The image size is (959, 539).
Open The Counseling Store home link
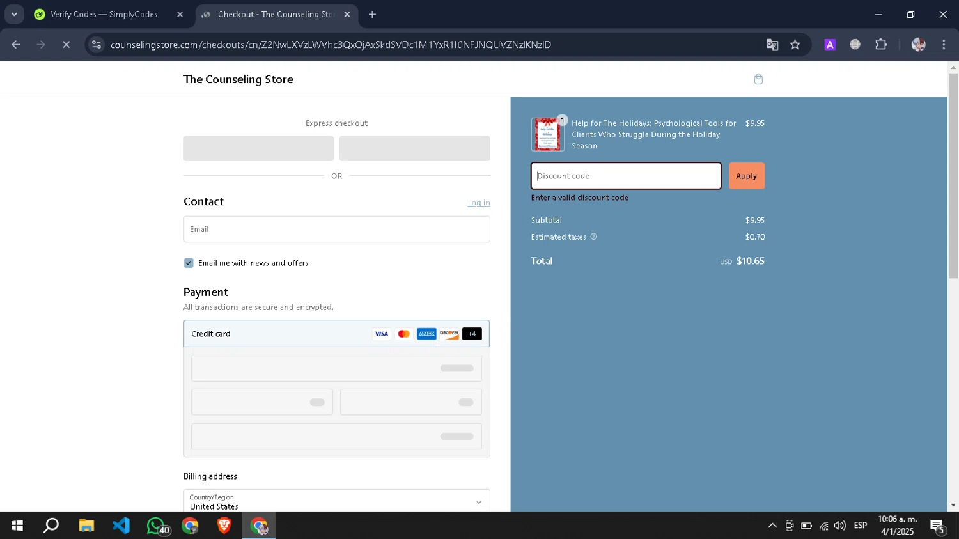pyautogui.click(x=238, y=79)
